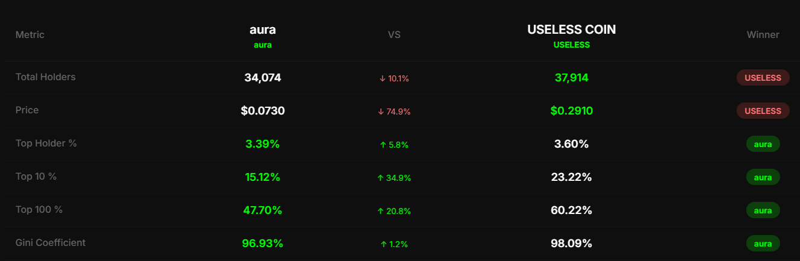The image size is (800, 261).
Task: Click the $0.0730 aura price value
Action: 263,111
